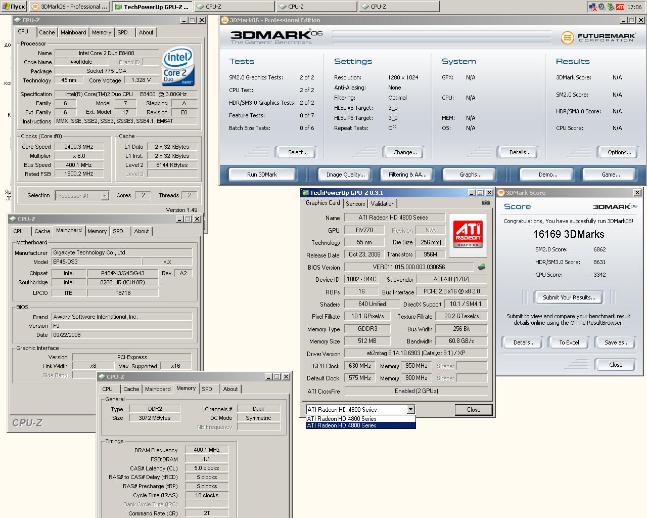The width and height of the screenshot is (647, 518).
Task: Open the Sensors tab in GPU-Z
Action: click(x=355, y=204)
